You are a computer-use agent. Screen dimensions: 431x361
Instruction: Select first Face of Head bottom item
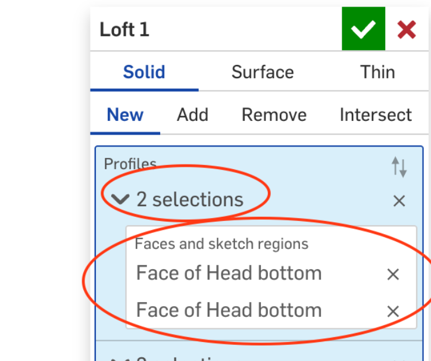[x=229, y=273]
